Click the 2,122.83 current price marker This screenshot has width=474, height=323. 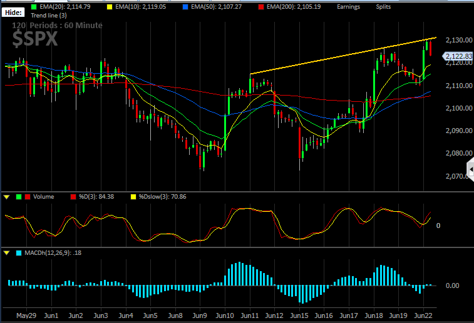click(458, 56)
